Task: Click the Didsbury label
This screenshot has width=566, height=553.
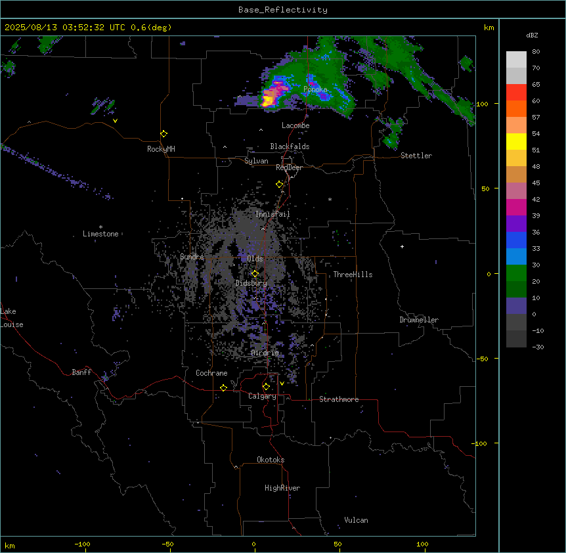Action: click(x=251, y=283)
